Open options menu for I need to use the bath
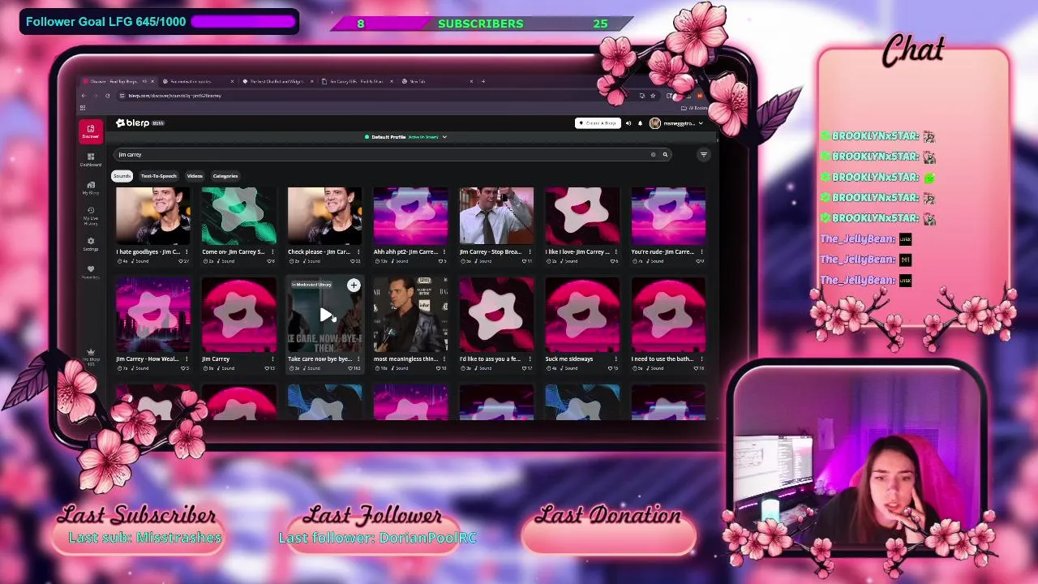 702,359
